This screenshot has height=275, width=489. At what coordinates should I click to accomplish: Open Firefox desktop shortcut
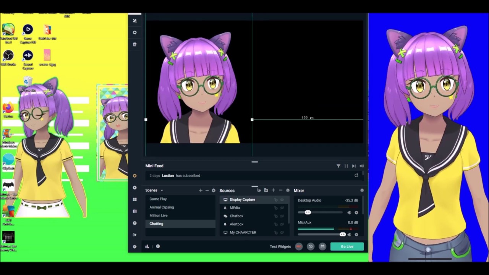(x=8, y=110)
